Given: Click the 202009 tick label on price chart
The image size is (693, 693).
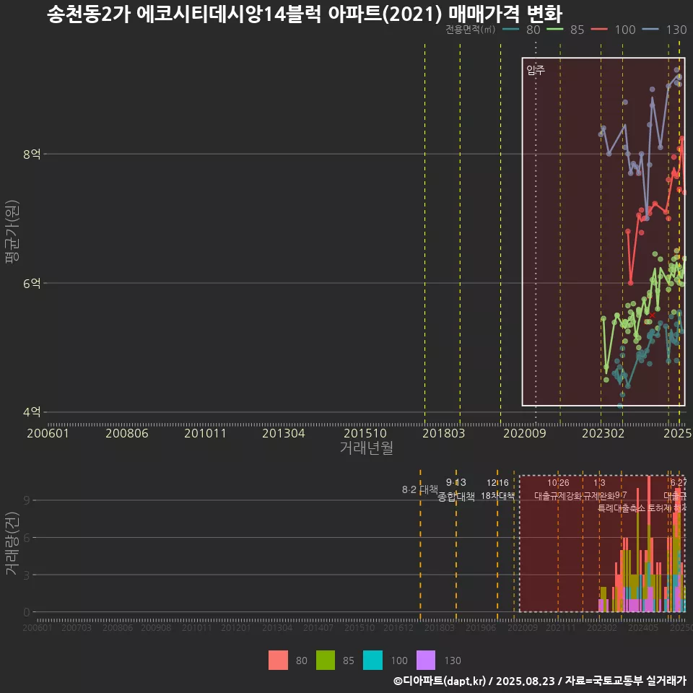Looking at the screenshot, I should point(525,433).
